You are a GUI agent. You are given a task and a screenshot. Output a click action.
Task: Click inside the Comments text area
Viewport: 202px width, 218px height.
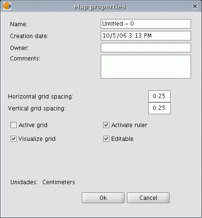click(146, 67)
